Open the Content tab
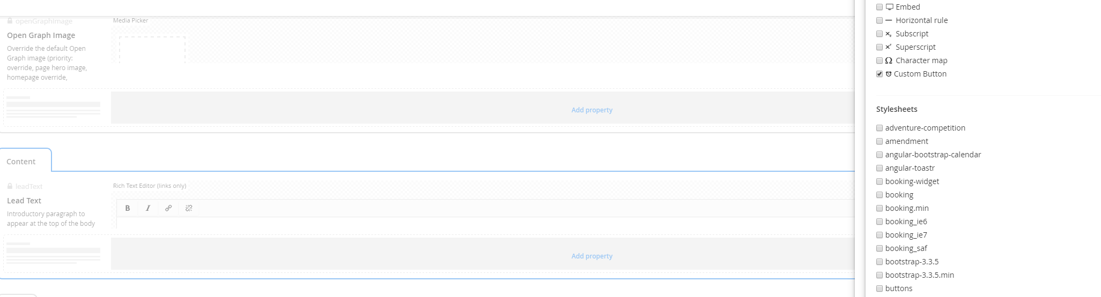 (x=21, y=162)
